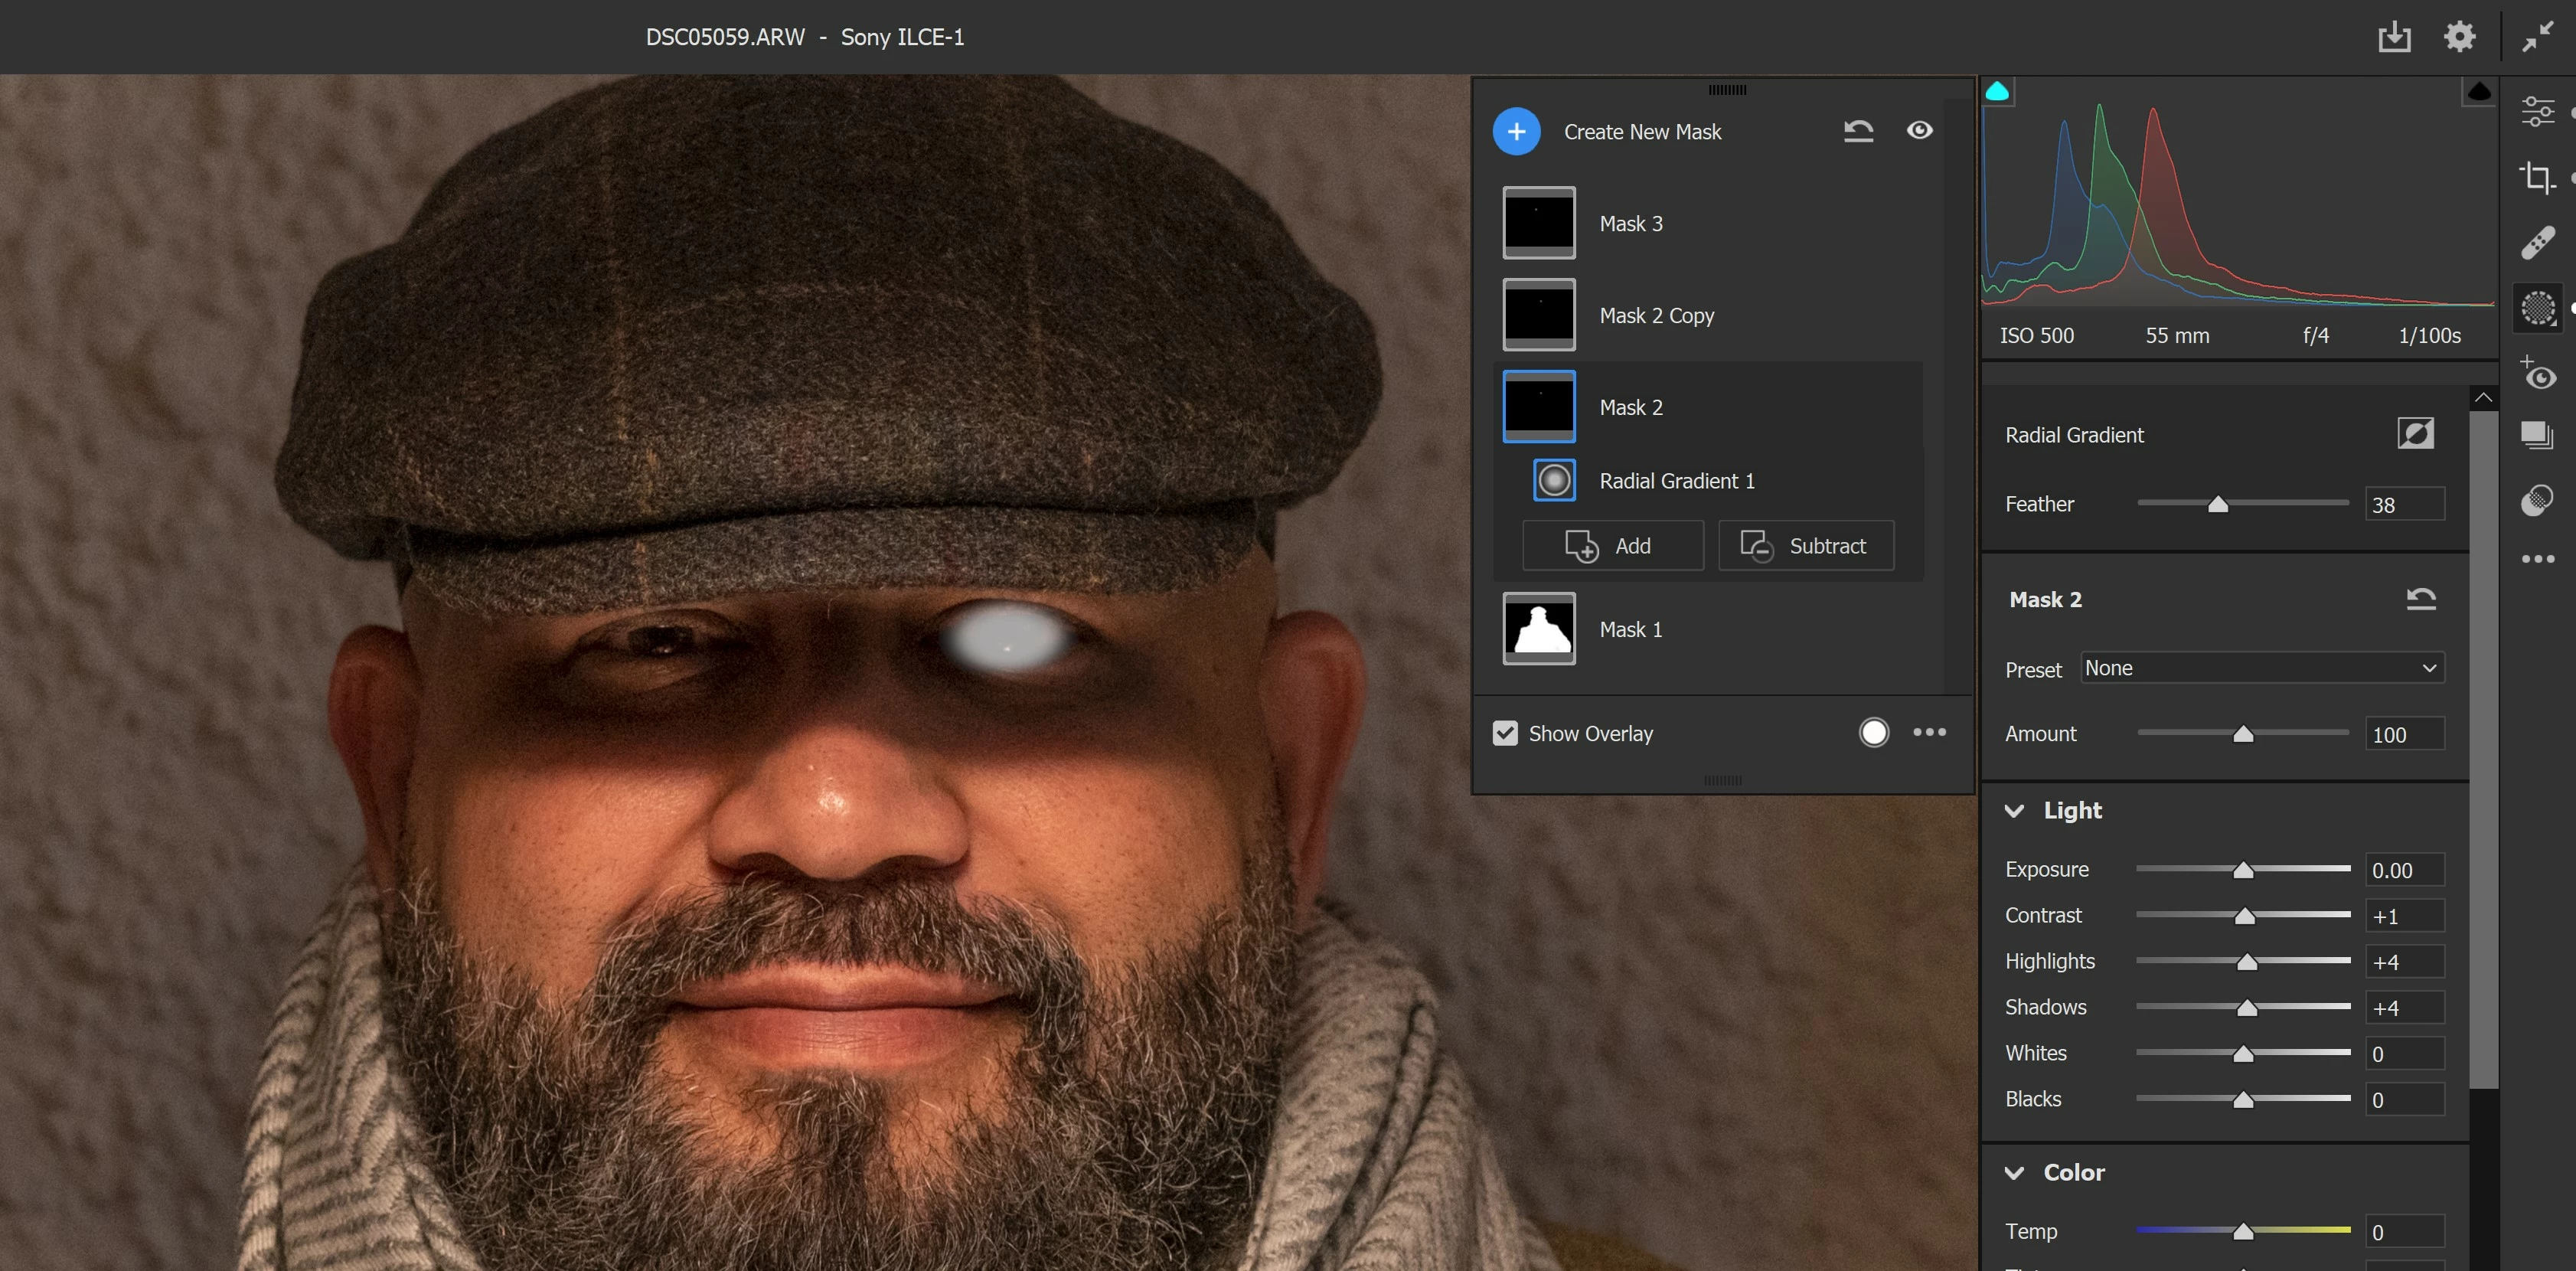Toggle highlight clipping warning in histogram

coord(2478,92)
